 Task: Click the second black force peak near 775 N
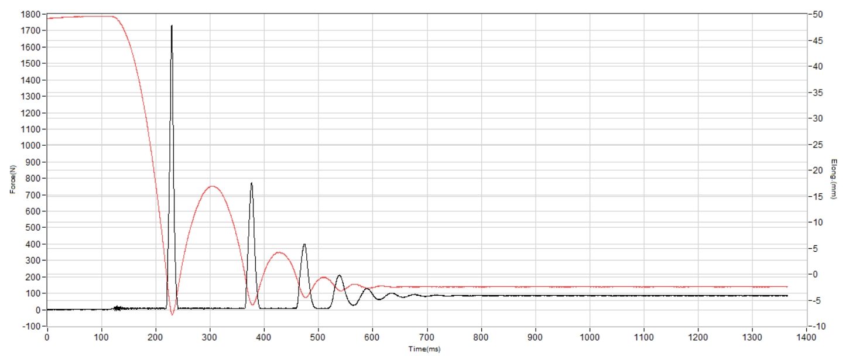click(x=251, y=183)
